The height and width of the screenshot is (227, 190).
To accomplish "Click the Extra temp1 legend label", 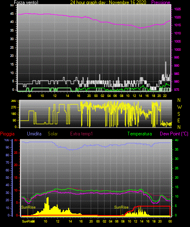I will [x=82, y=134].
